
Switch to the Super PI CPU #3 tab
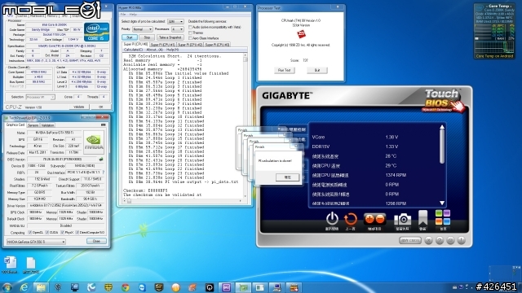point(217,45)
